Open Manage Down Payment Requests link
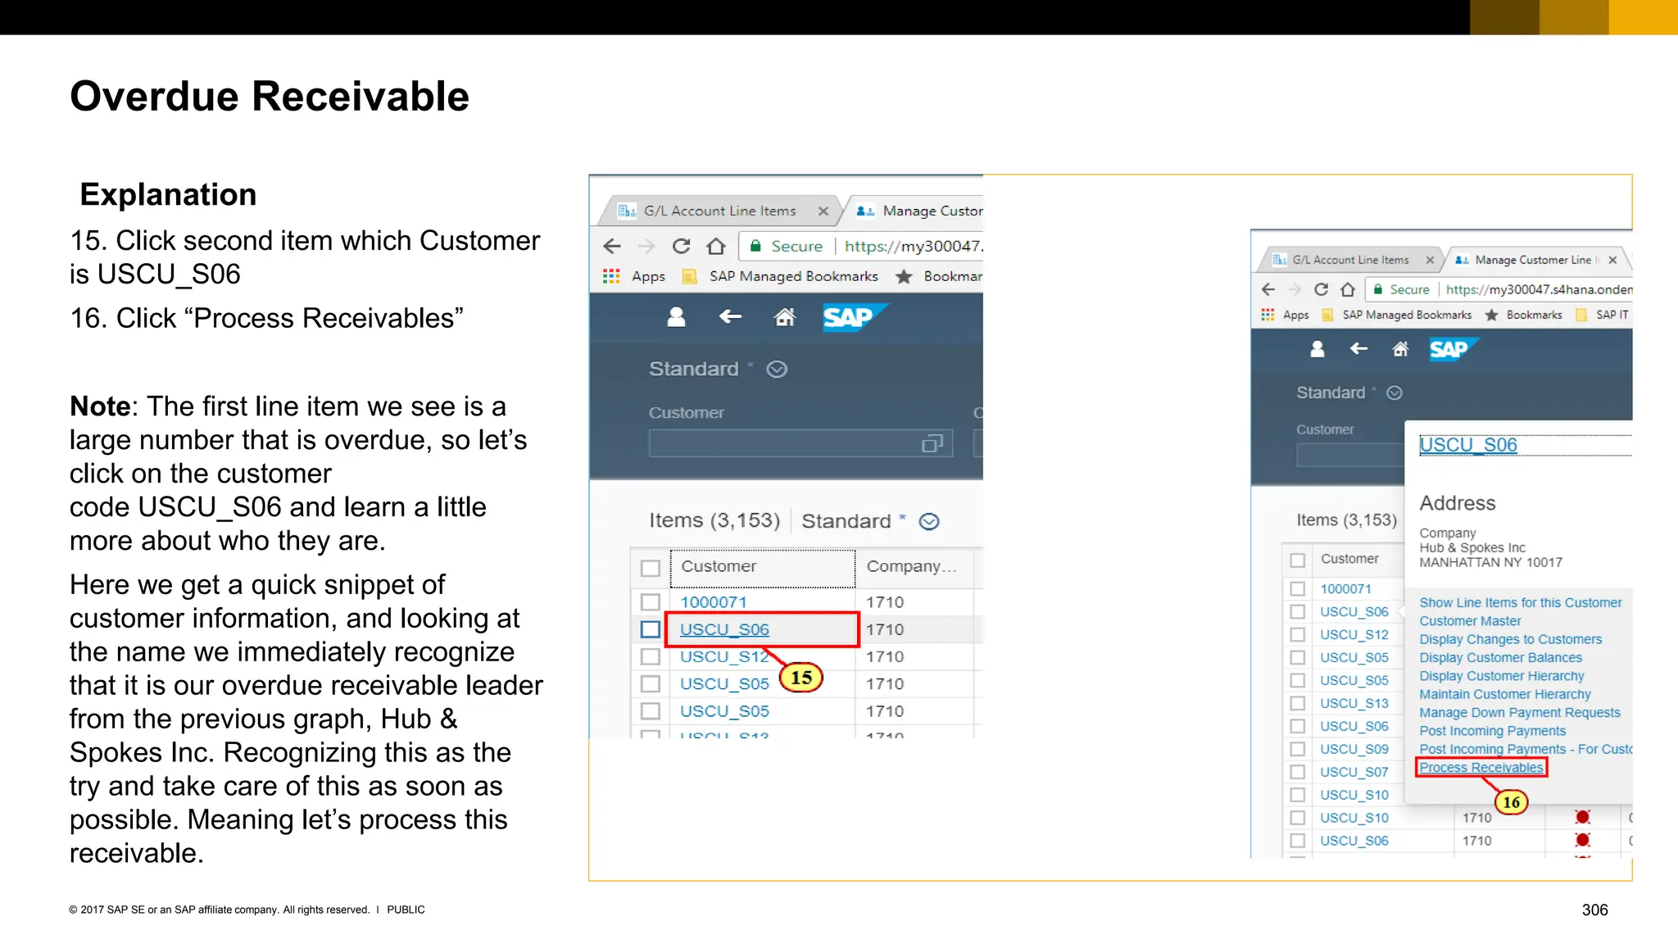1678x944 pixels. (1520, 713)
